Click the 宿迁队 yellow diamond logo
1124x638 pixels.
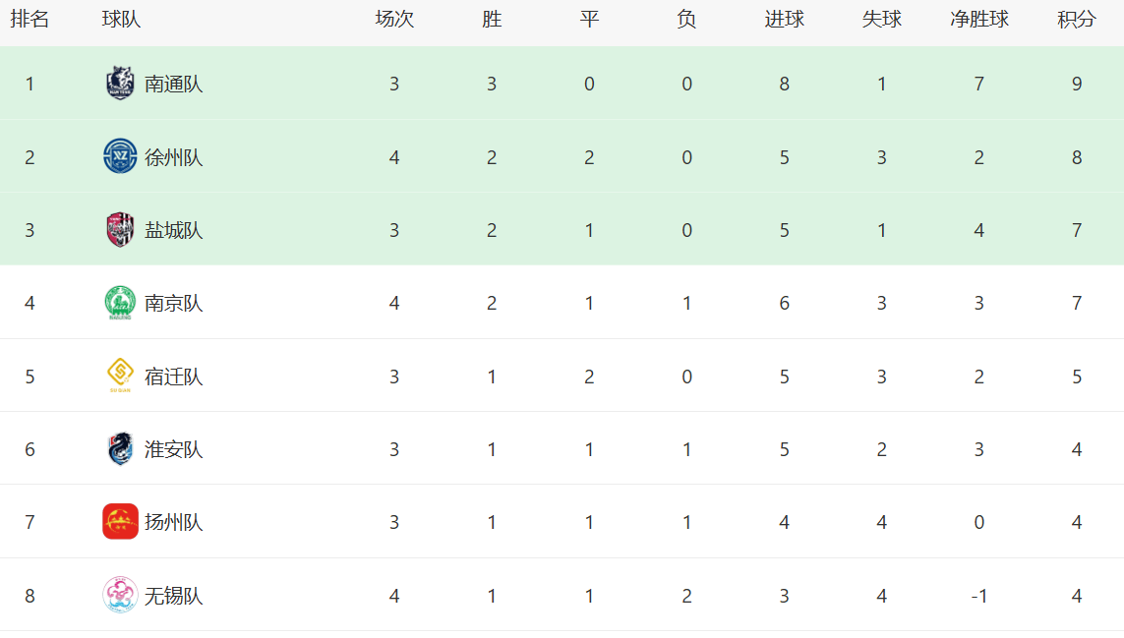(120, 376)
